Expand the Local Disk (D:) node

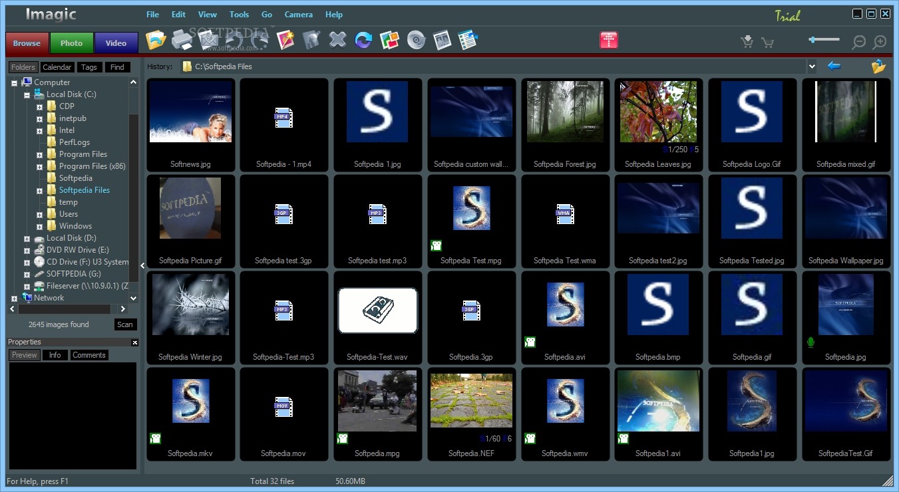(x=27, y=238)
